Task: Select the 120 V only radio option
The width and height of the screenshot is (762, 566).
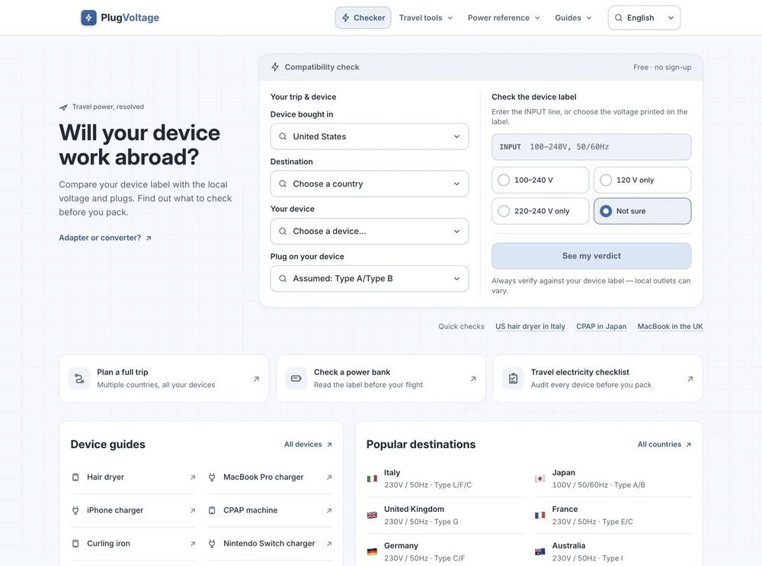Action: tap(642, 181)
